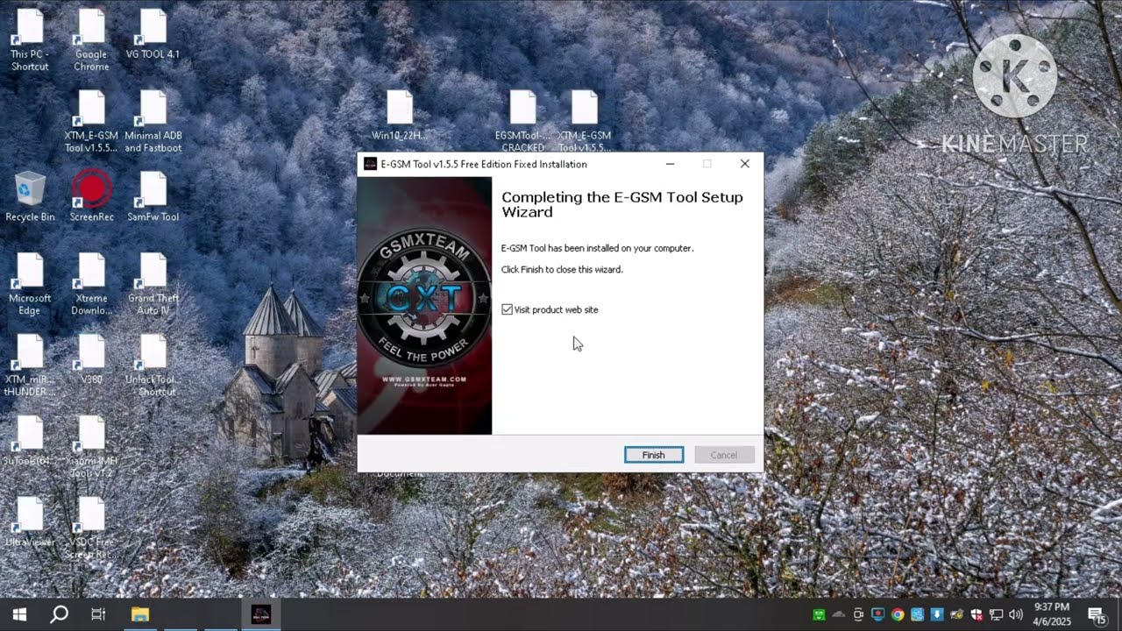The image size is (1122, 631).
Task: Open network status tray icon
Action: coord(997,614)
